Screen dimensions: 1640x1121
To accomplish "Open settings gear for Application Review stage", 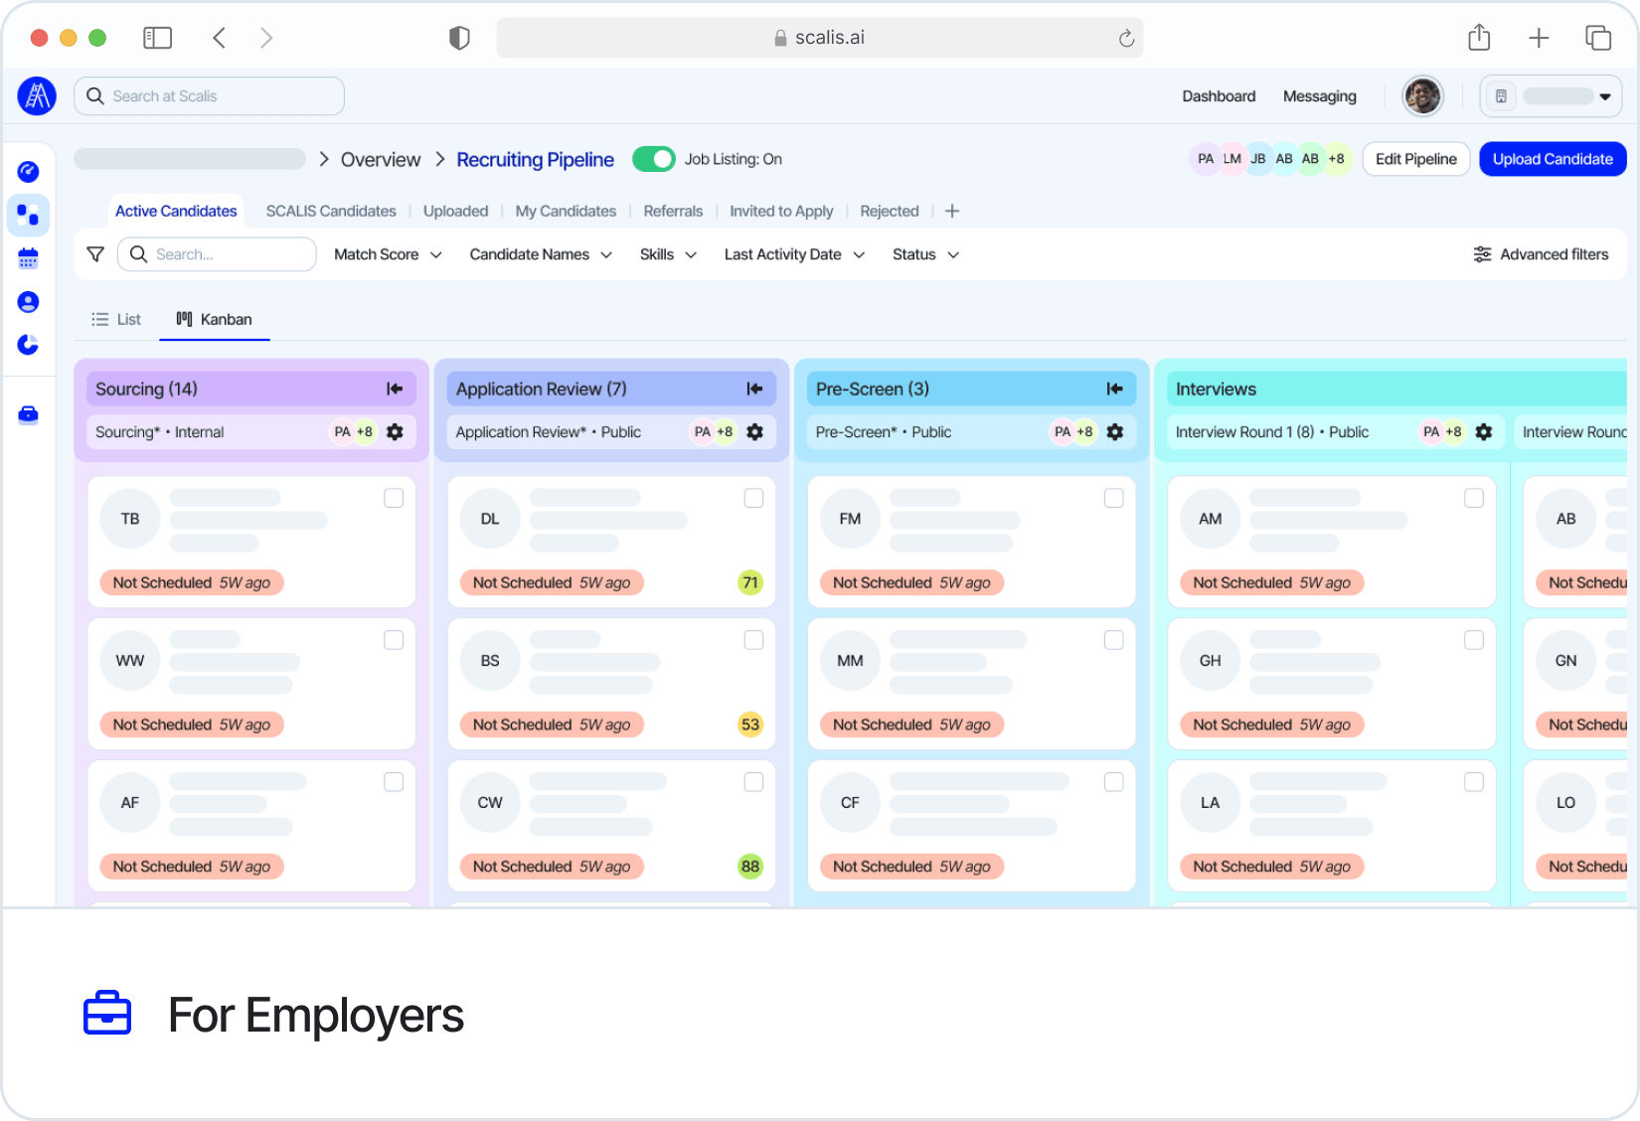I will pos(754,432).
